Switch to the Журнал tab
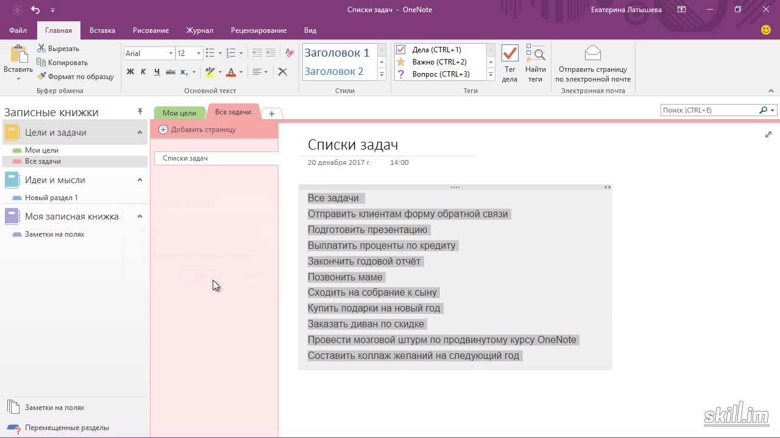Image resolution: width=780 pixels, height=438 pixels. coord(200,30)
